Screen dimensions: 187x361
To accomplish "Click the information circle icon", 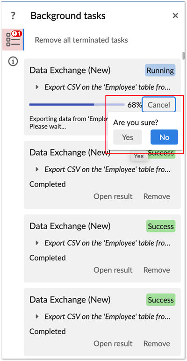I will (x=13, y=61).
